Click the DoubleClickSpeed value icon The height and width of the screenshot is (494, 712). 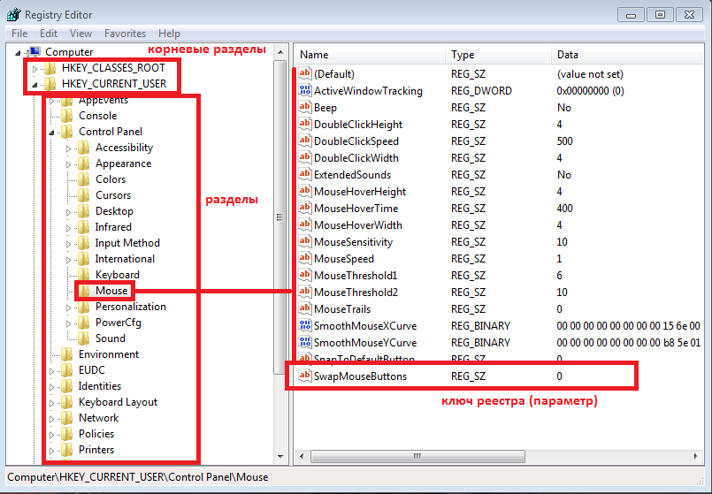click(304, 141)
